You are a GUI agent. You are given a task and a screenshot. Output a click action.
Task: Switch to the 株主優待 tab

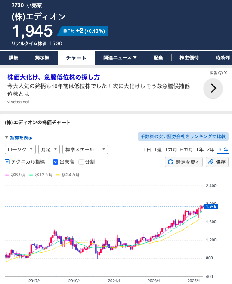pos(189,58)
